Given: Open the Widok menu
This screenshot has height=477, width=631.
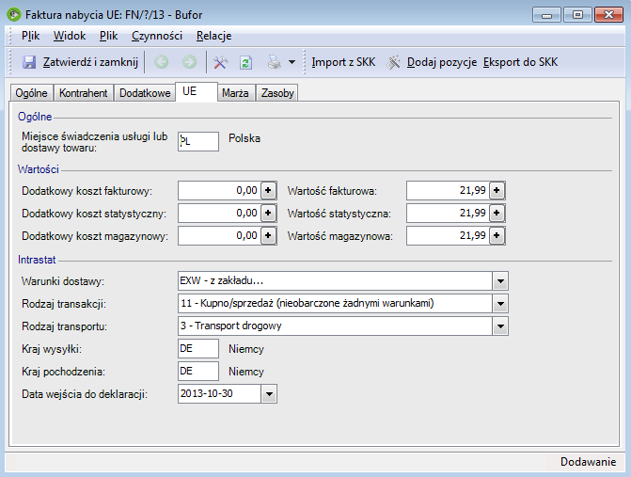Looking at the screenshot, I should click(70, 36).
